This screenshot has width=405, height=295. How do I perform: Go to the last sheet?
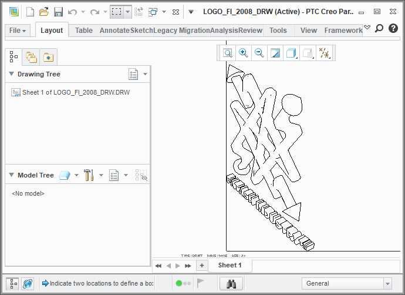(188, 266)
